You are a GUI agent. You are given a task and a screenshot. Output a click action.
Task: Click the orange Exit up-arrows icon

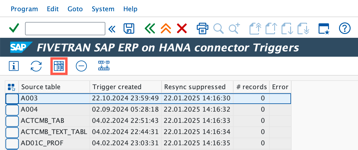166,29
